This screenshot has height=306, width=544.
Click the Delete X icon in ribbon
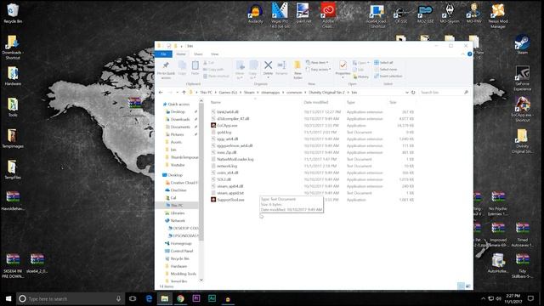(268, 65)
